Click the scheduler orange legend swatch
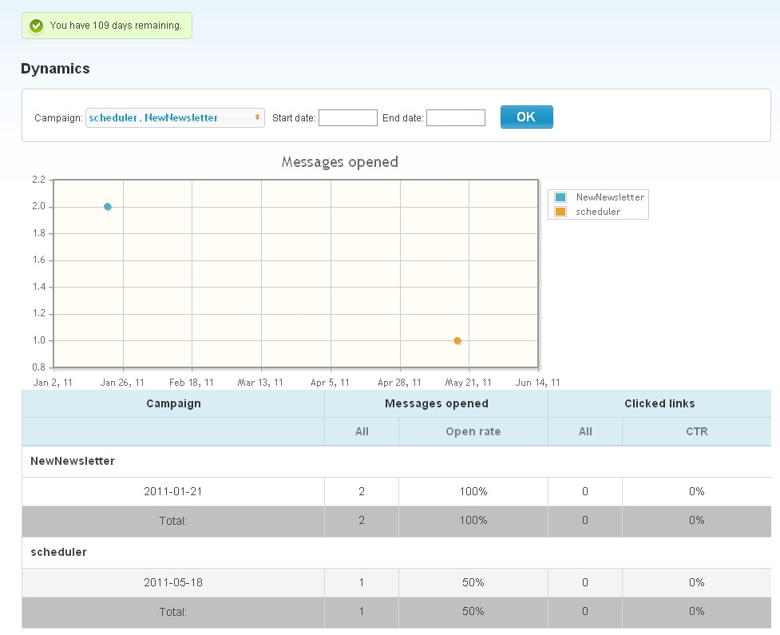780x635 pixels. [560, 212]
